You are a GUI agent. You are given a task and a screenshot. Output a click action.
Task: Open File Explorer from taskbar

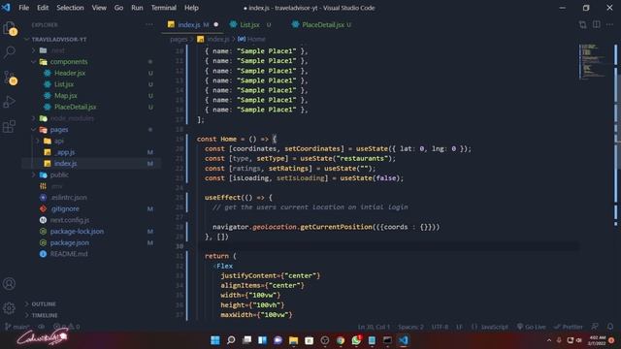293,340
